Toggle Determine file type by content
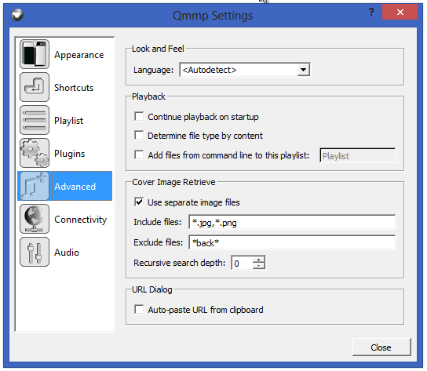Screen dimensions: 427x371 click(139, 135)
